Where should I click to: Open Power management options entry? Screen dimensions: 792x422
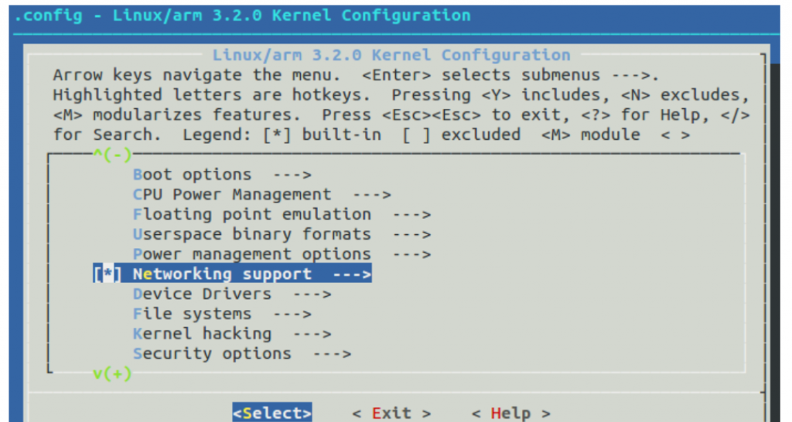coord(251,254)
